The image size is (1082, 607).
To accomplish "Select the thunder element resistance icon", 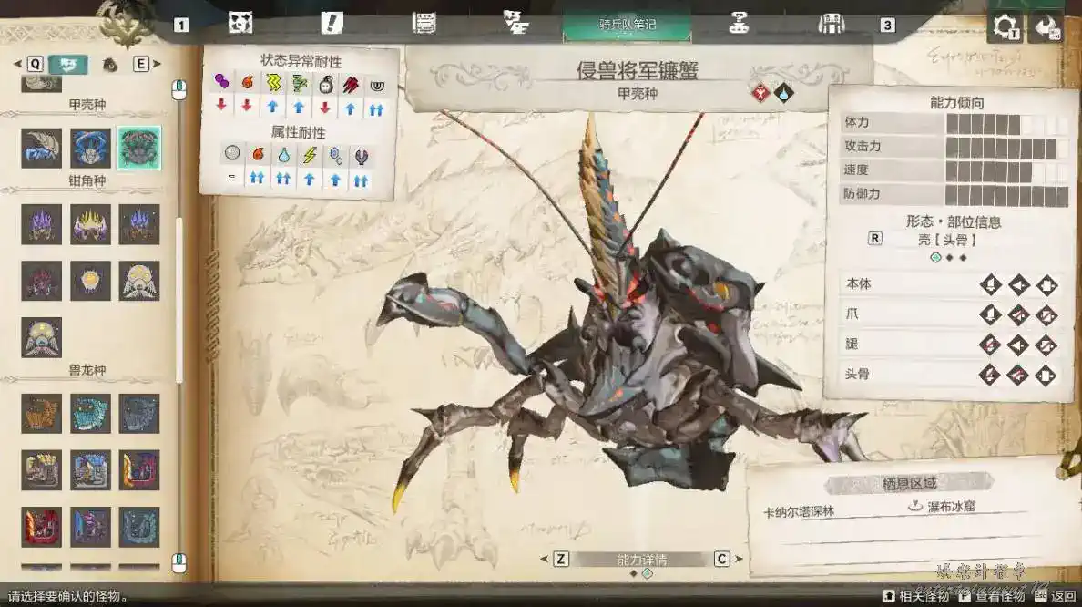I will point(310,155).
